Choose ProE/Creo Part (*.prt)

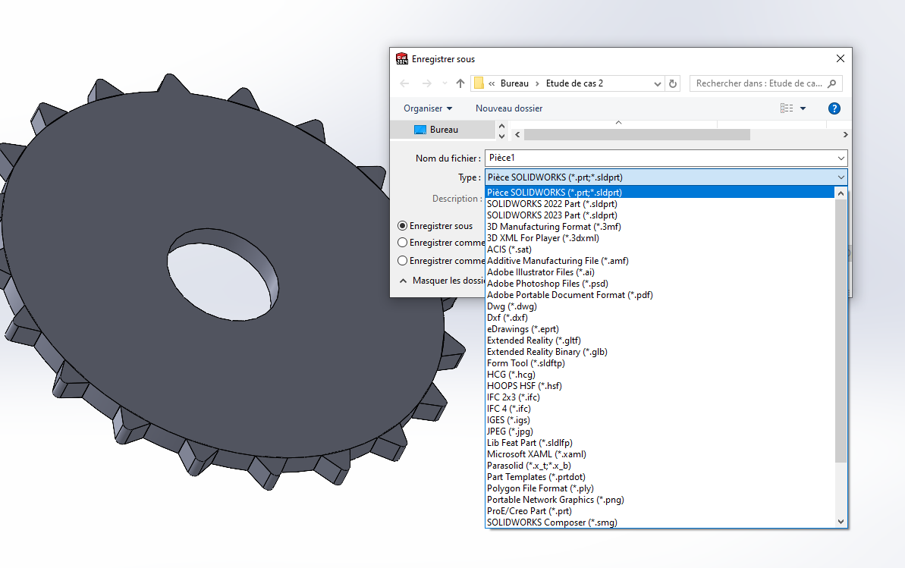pos(660,511)
